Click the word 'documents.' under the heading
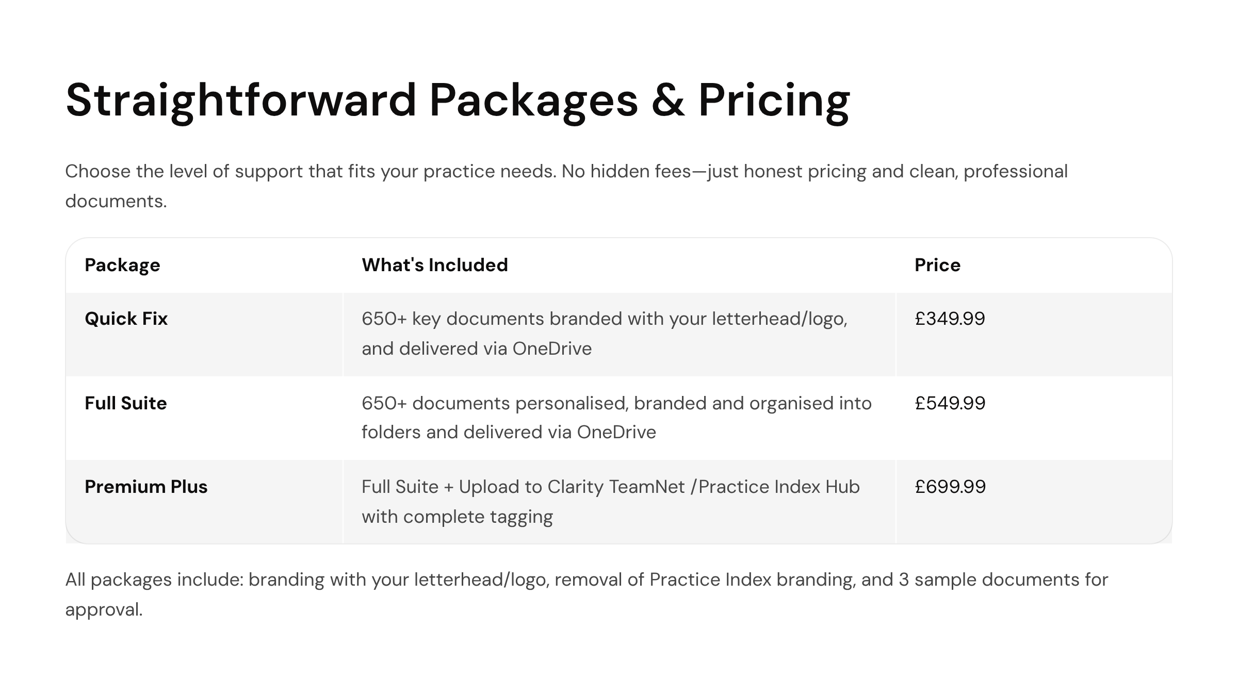This screenshot has width=1238, height=696. pos(116,201)
